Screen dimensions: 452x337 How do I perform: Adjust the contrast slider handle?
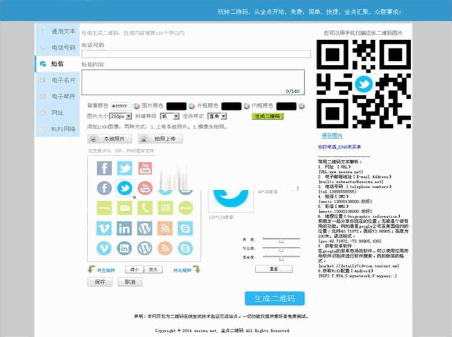[x=281, y=249]
